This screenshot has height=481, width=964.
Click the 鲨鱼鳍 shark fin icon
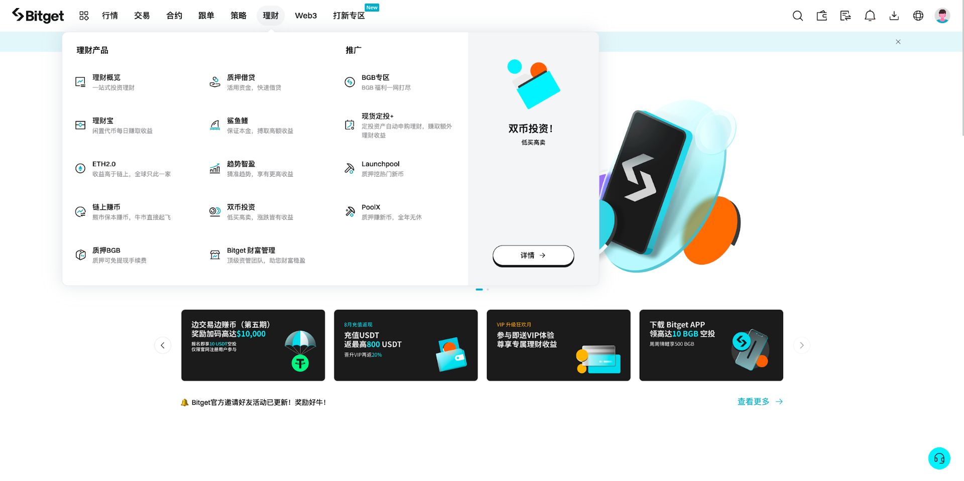(215, 125)
